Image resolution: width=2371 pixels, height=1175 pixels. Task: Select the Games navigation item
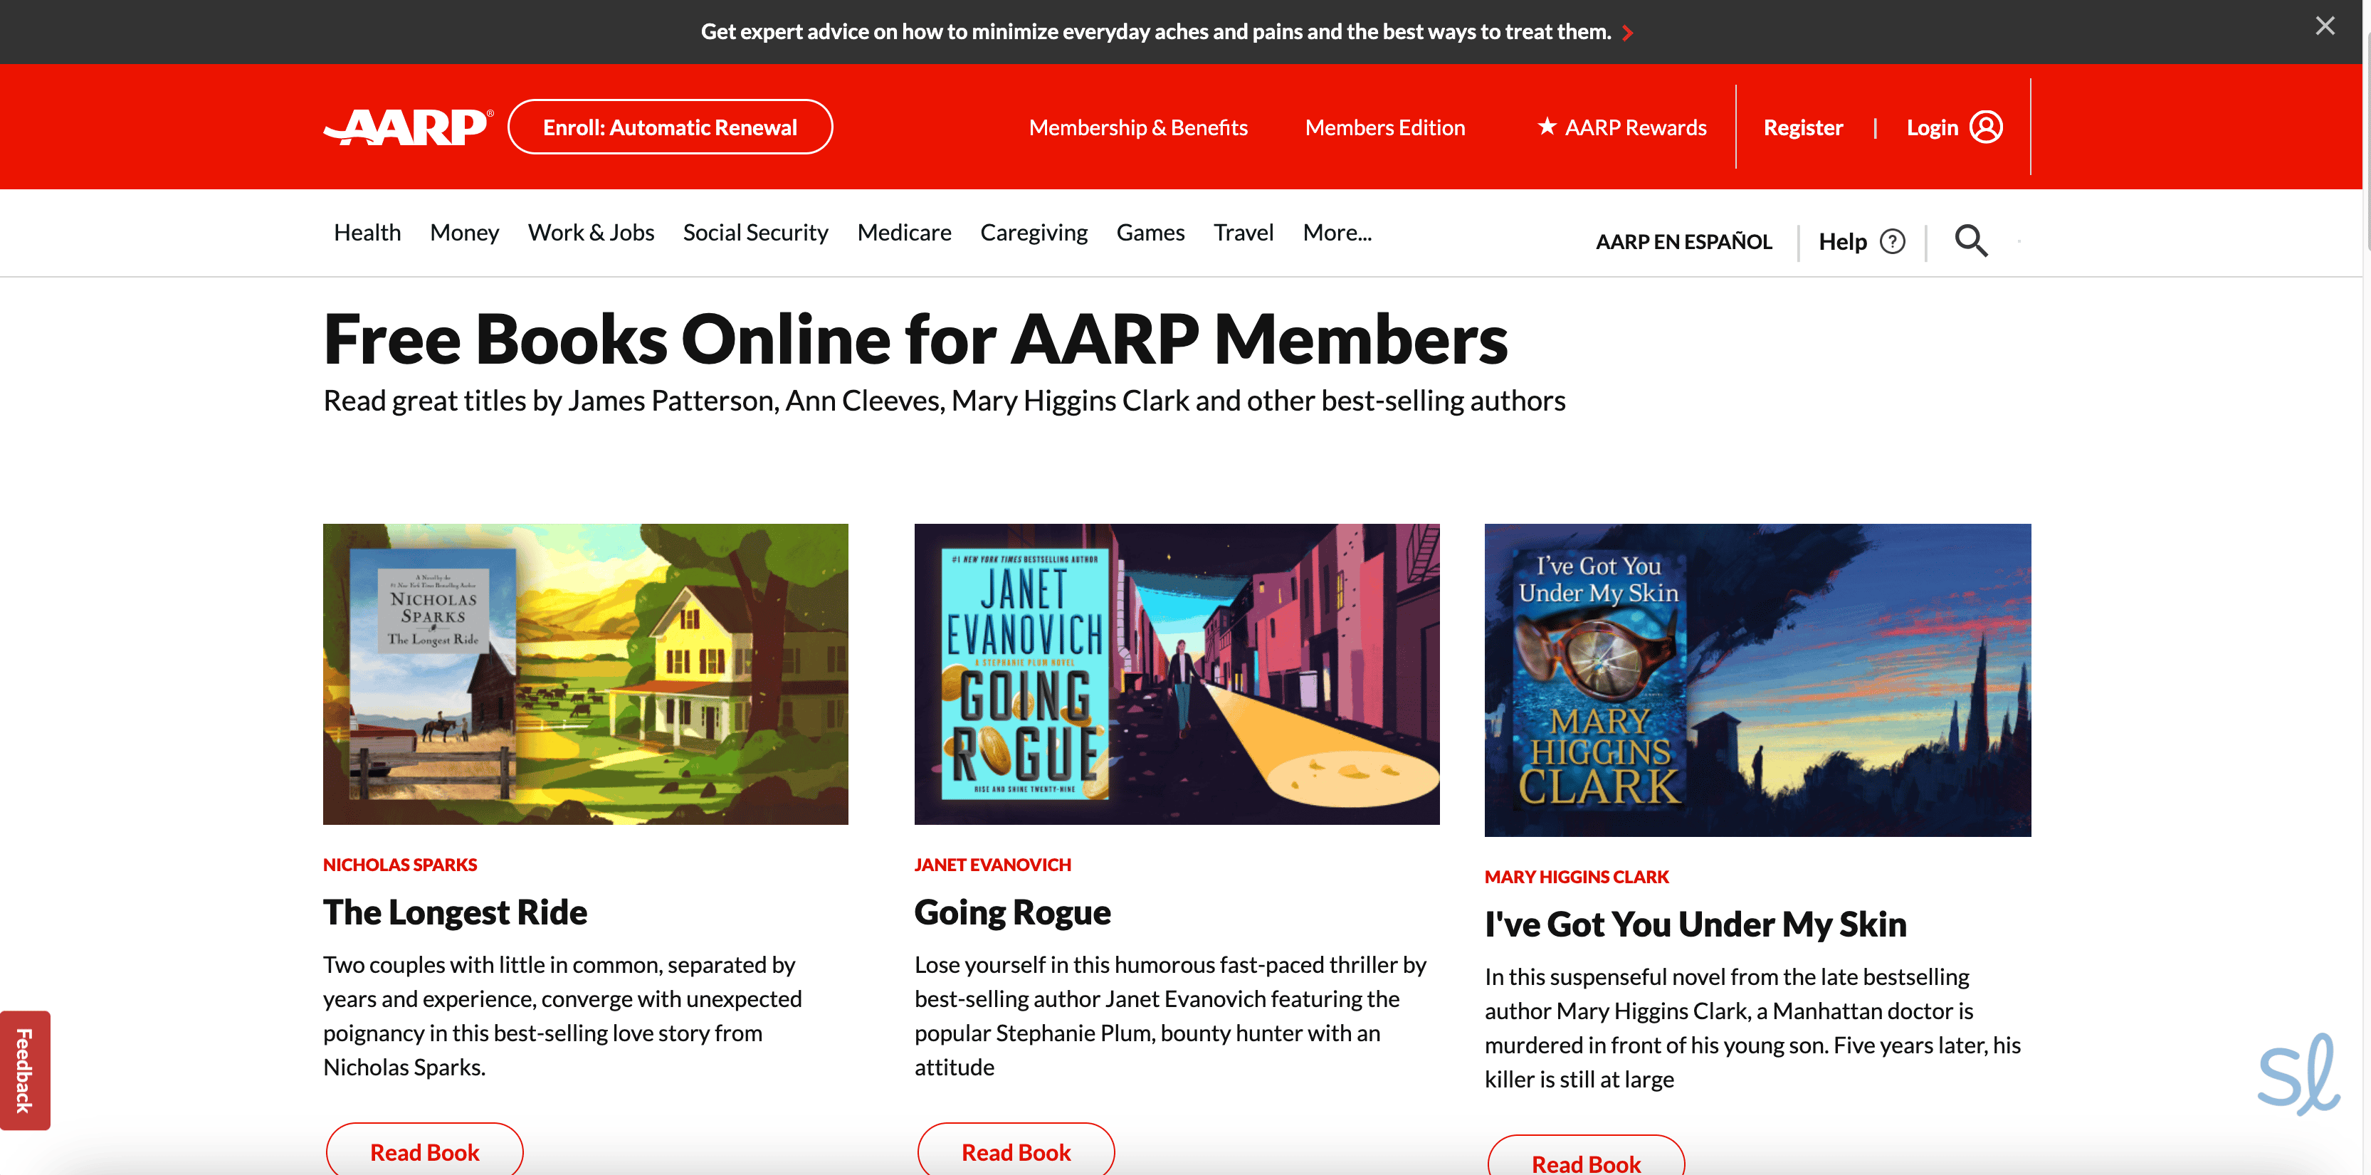tap(1150, 233)
